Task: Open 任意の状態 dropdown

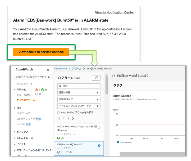Action: tap(79, 93)
